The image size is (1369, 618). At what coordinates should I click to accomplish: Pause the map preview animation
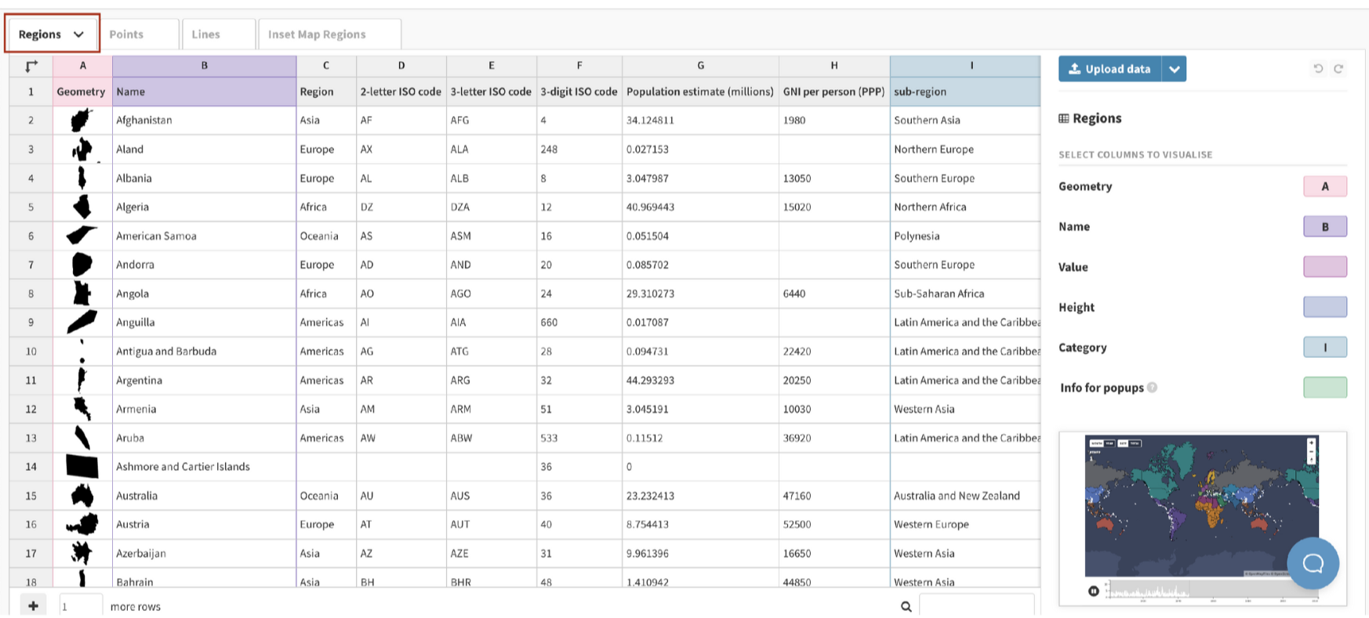coord(1093,591)
